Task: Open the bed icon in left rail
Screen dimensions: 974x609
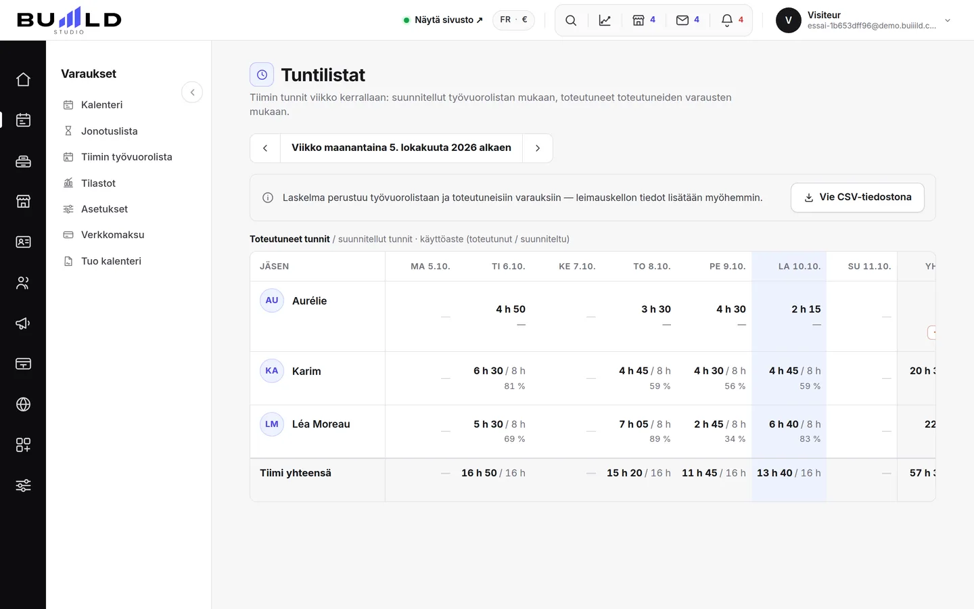Action: [x=23, y=161]
